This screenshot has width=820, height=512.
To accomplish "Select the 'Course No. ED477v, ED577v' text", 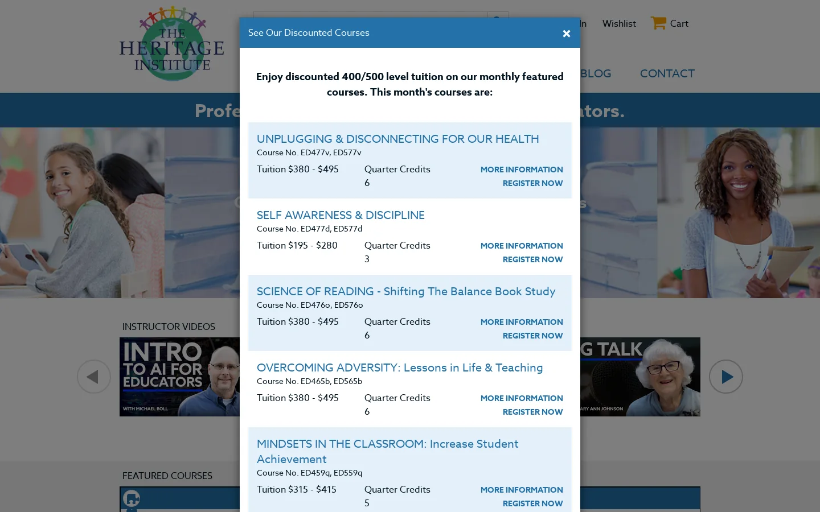I will (x=309, y=152).
